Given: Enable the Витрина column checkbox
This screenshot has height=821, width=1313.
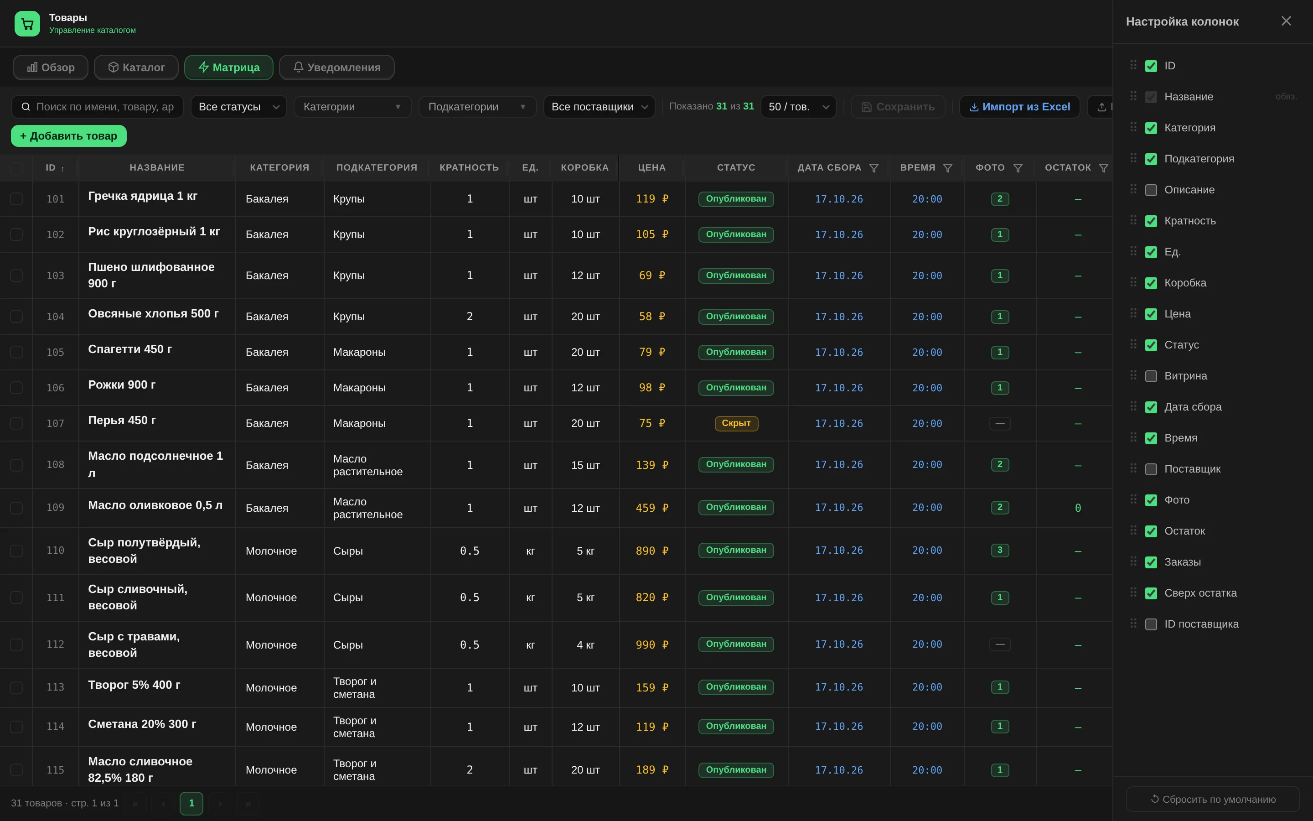Looking at the screenshot, I should tap(1151, 376).
